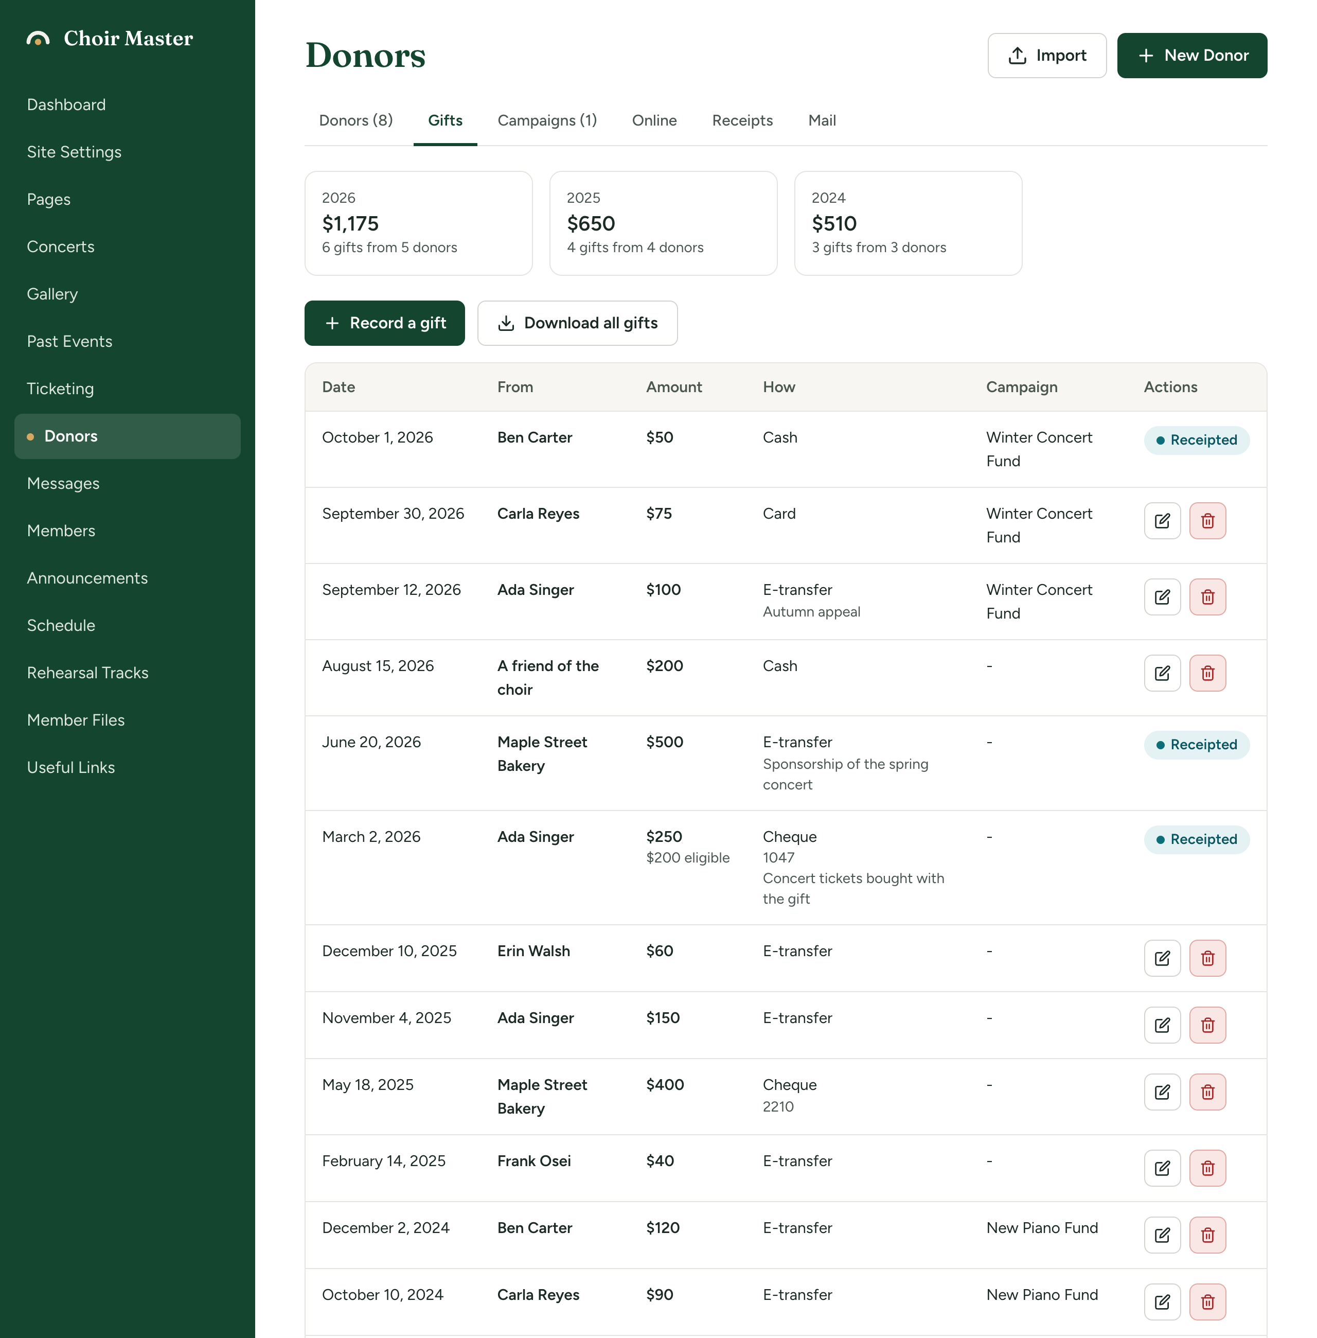Delete Erin Walsh $60 gift
The height and width of the screenshot is (1338, 1317).
pos(1208,958)
